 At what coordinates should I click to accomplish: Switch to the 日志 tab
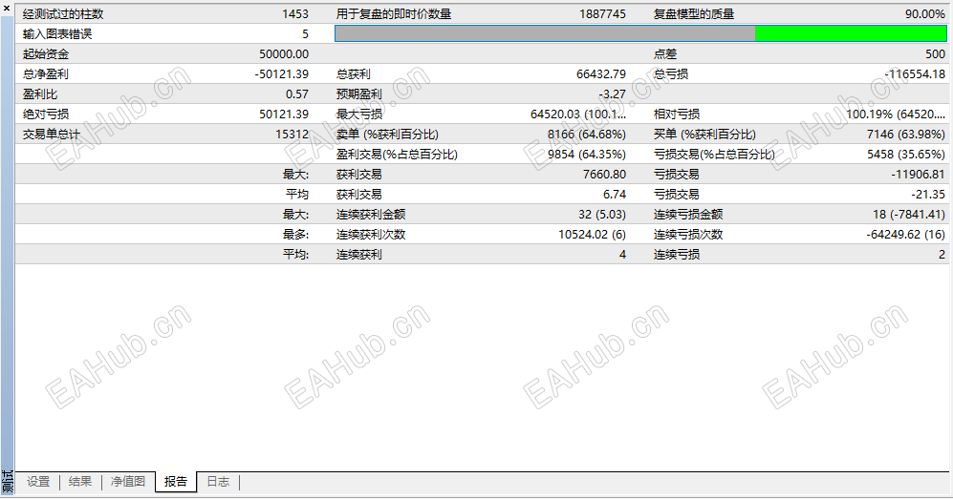(x=218, y=482)
